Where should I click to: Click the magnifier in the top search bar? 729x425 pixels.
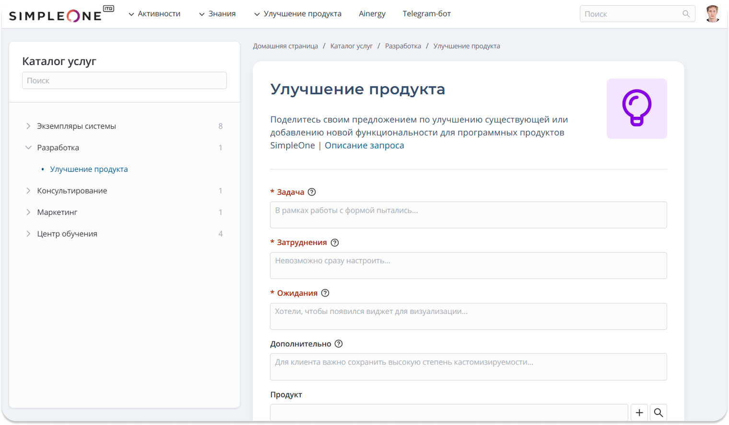click(686, 13)
